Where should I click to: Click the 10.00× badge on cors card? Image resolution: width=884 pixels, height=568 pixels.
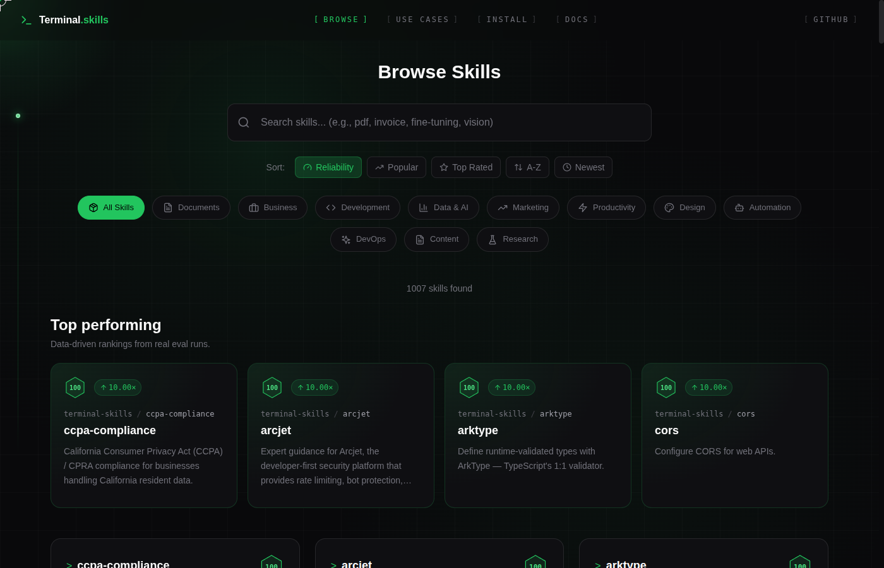(708, 388)
